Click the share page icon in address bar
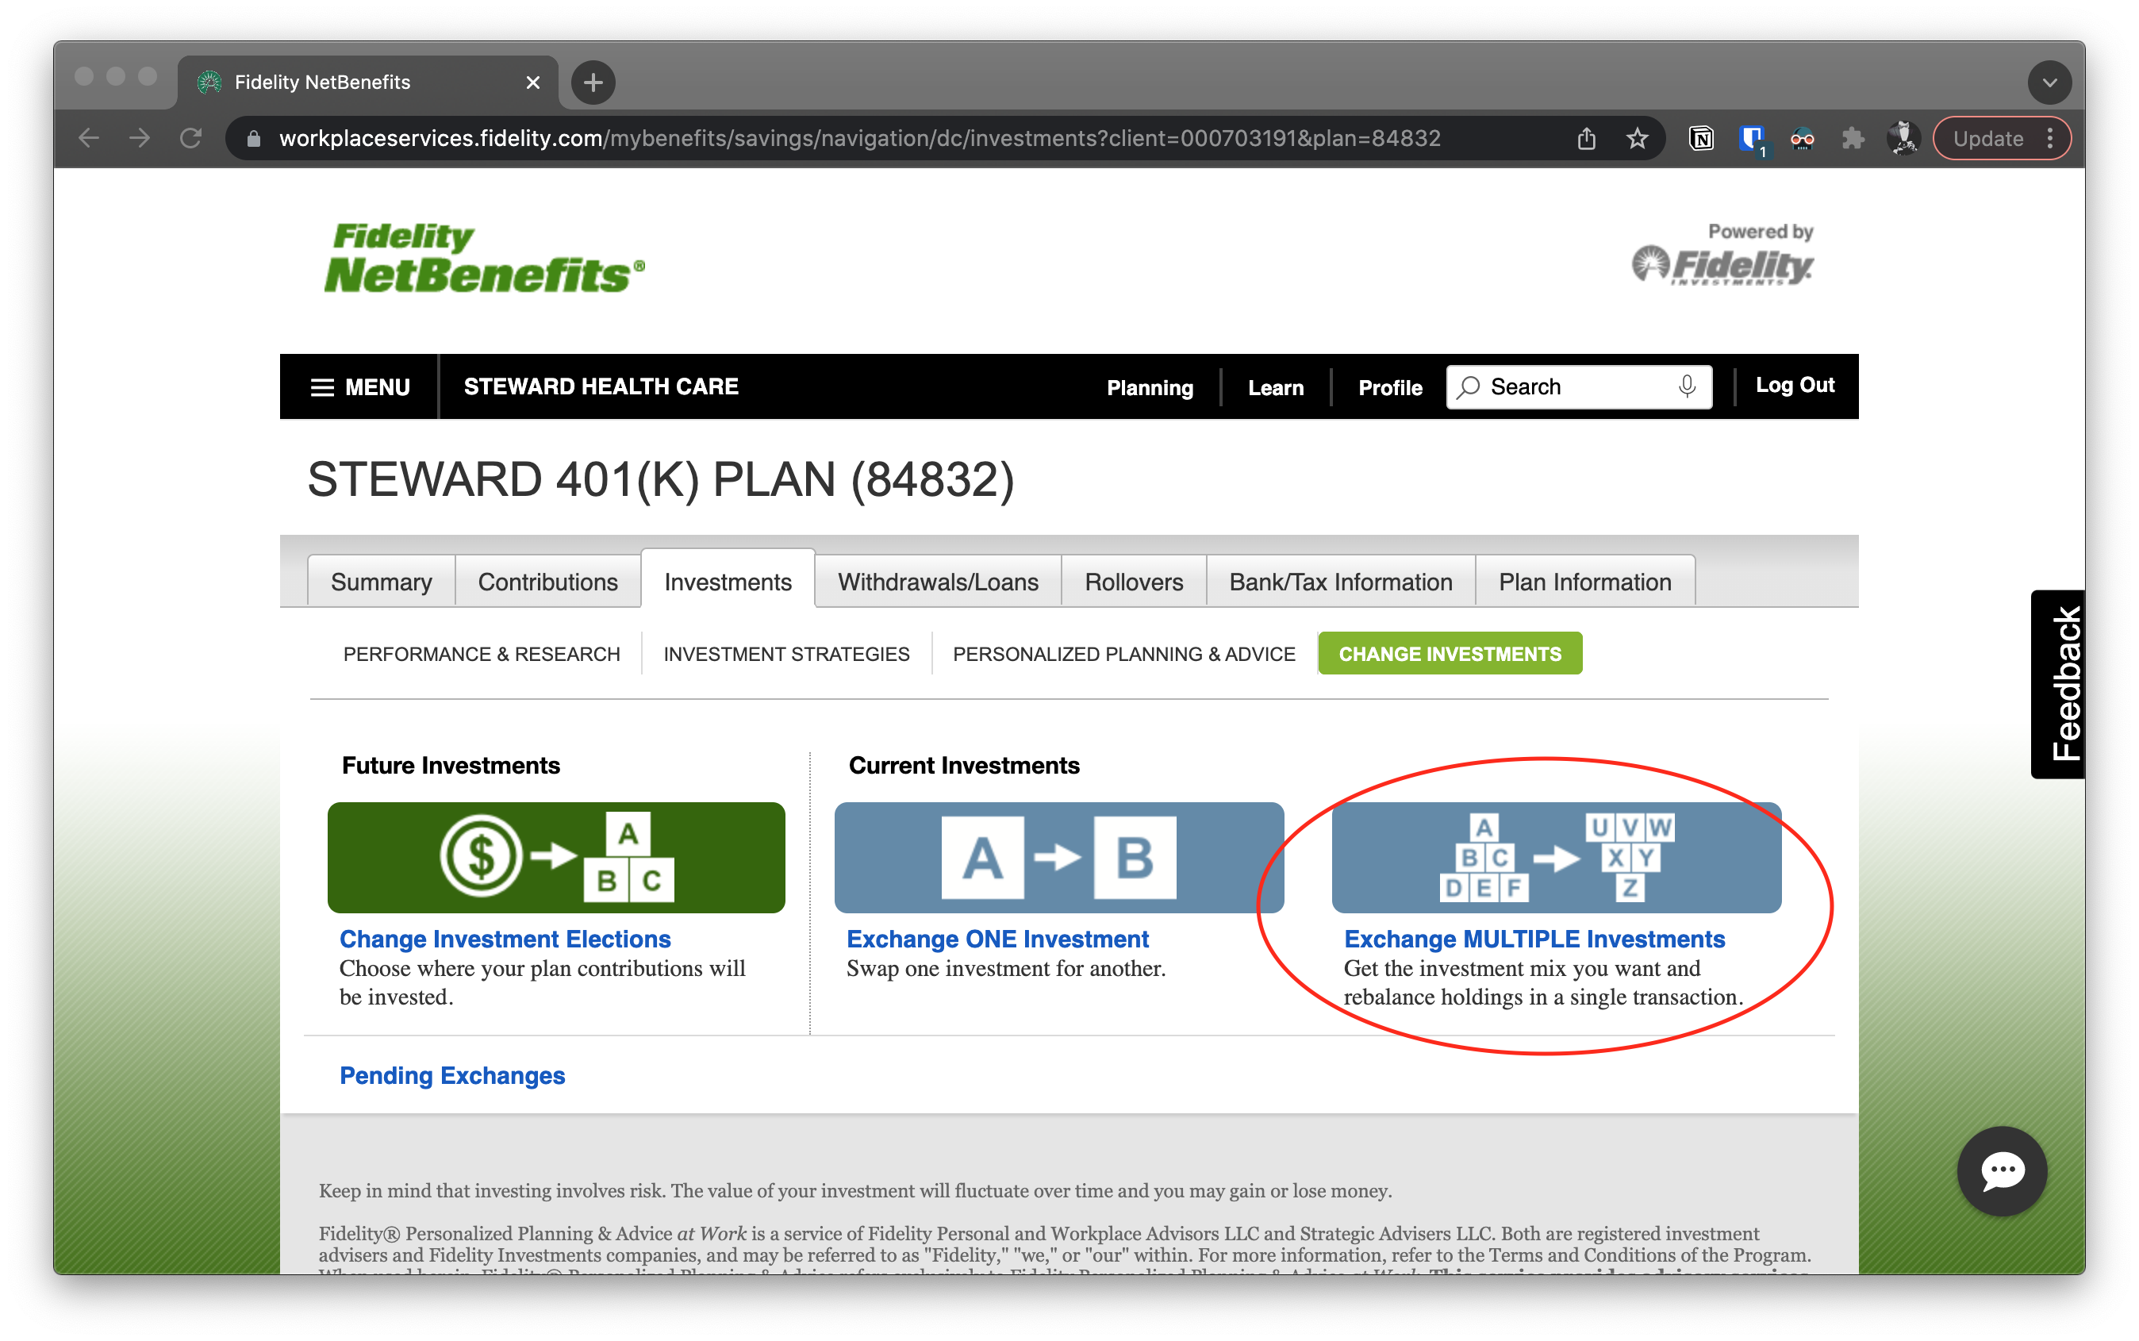Screen dimensions: 2139x1341 (1587, 138)
